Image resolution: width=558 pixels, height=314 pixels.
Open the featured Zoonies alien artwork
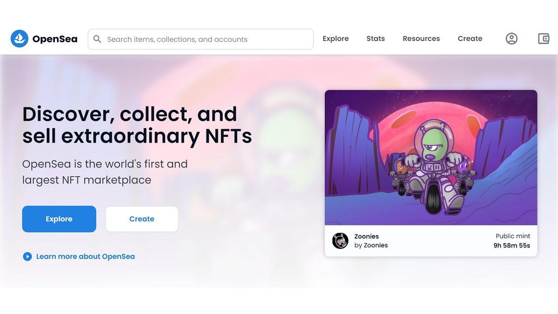pos(431,157)
